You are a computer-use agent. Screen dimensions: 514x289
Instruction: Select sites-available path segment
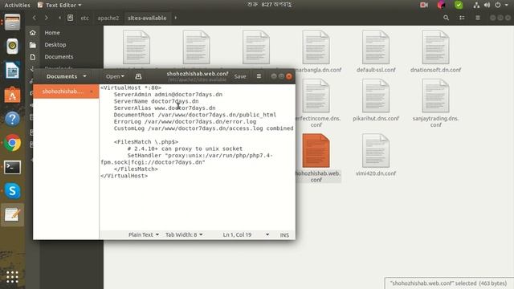coord(147,18)
